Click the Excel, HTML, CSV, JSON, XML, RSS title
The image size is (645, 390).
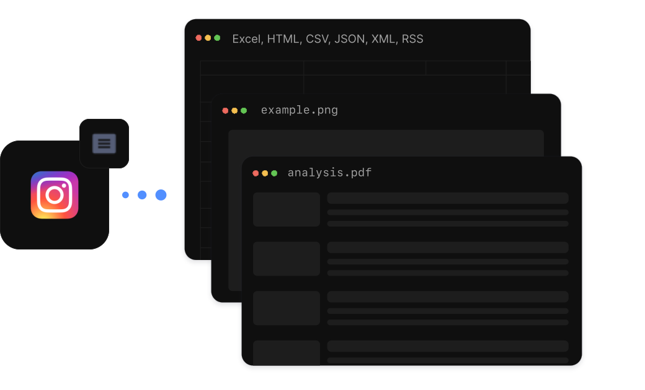[x=327, y=39]
